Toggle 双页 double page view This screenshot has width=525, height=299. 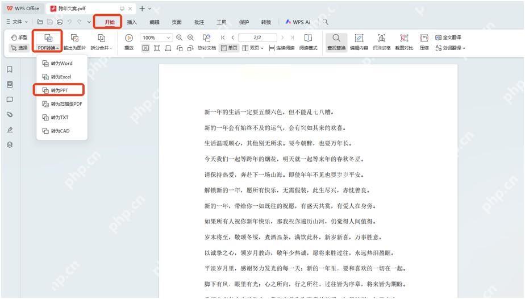251,48
